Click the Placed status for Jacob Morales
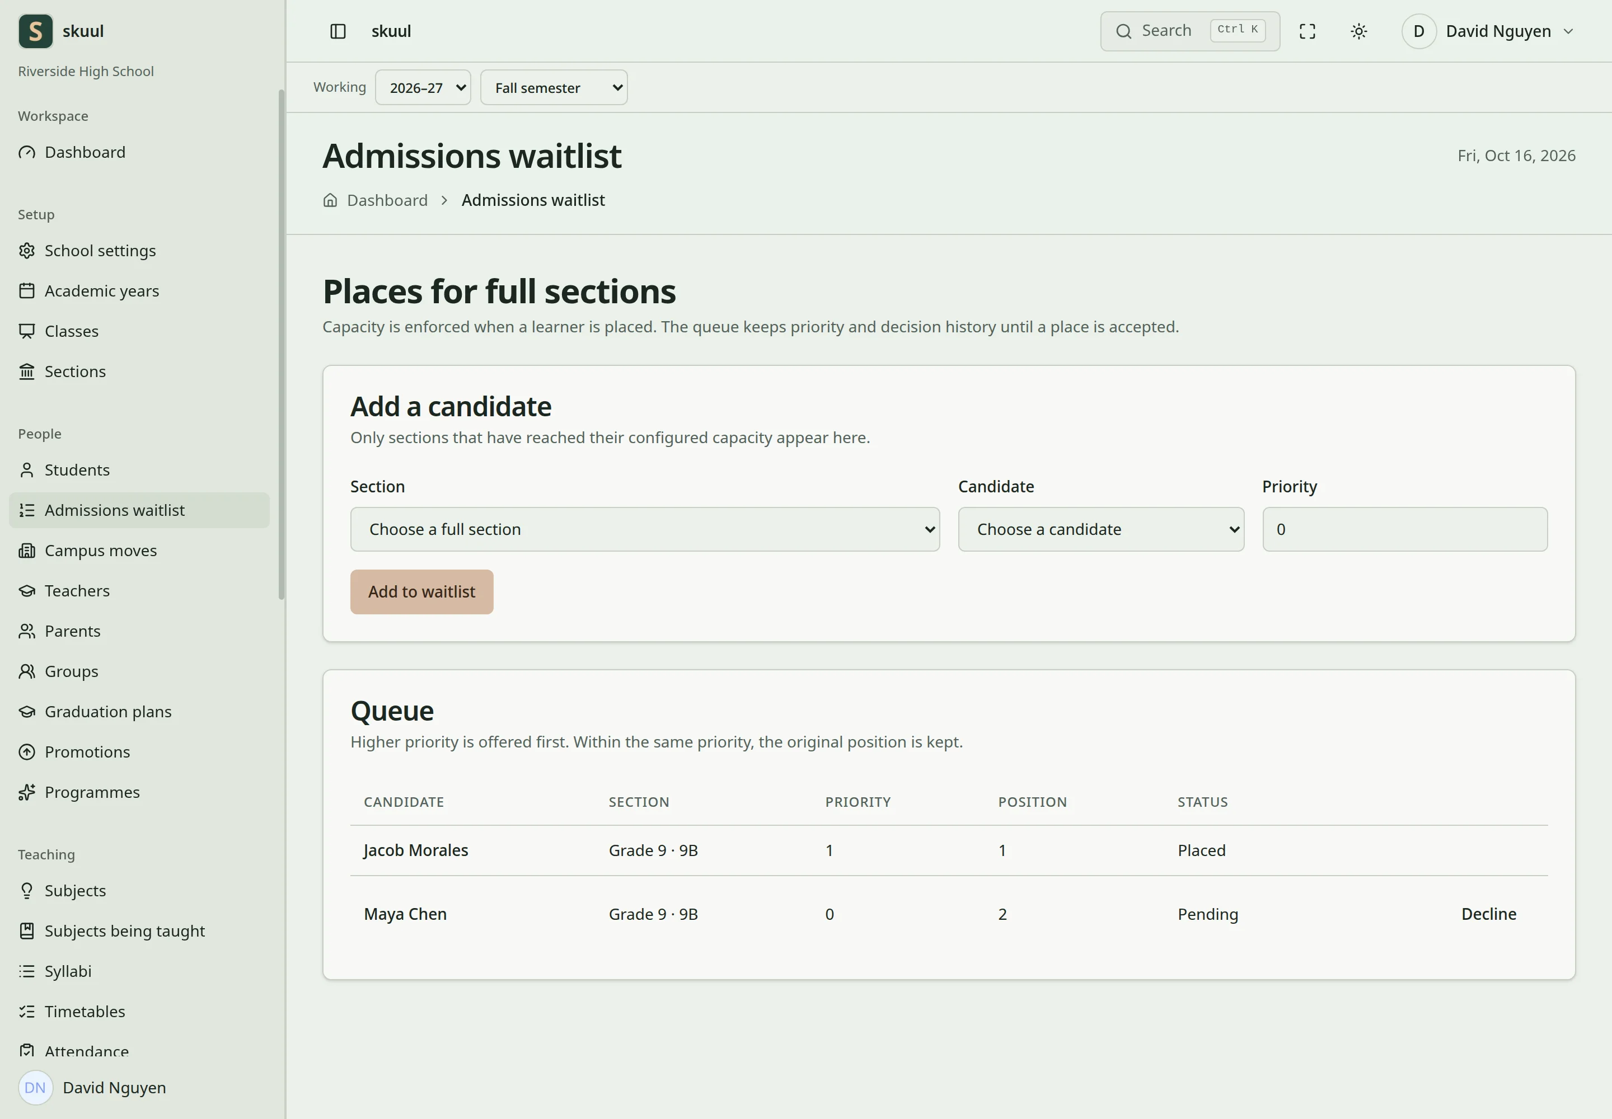This screenshot has height=1119, width=1612. pyautogui.click(x=1201, y=850)
